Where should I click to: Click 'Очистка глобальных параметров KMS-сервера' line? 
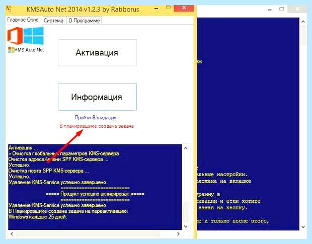point(64,153)
